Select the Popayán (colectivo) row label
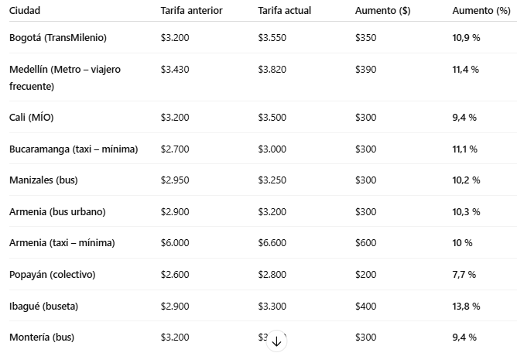The height and width of the screenshot is (353, 517). click(53, 275)
